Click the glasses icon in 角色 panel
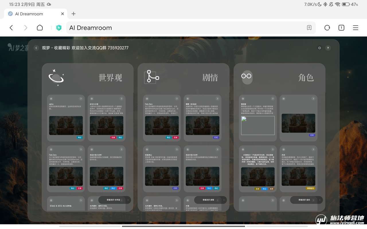Screen dimensions: 367x229 (246, 76)
